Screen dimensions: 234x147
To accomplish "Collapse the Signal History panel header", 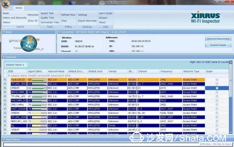I will click(x=4, y=139).
